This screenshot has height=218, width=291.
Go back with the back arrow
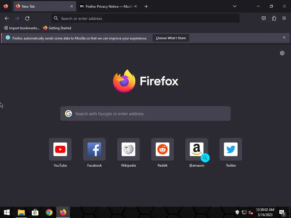[7, 18]
